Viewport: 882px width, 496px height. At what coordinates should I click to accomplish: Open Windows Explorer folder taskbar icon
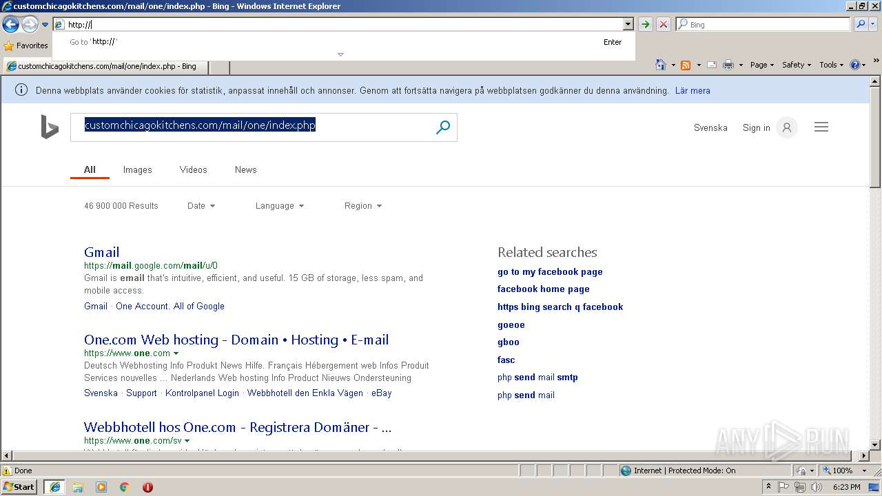(78, 486)
